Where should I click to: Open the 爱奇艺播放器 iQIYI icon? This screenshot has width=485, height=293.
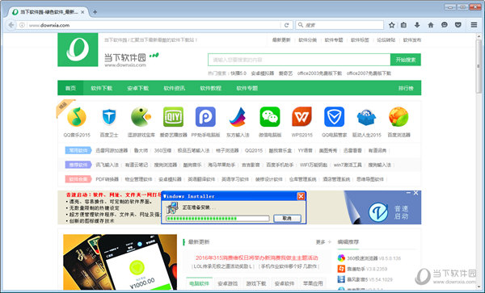173,117
